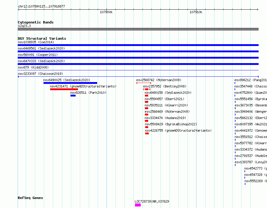Select the nsv3949406 (Wenger…) label
This screenshot has width=267, height=208.
tap(251, 112)
